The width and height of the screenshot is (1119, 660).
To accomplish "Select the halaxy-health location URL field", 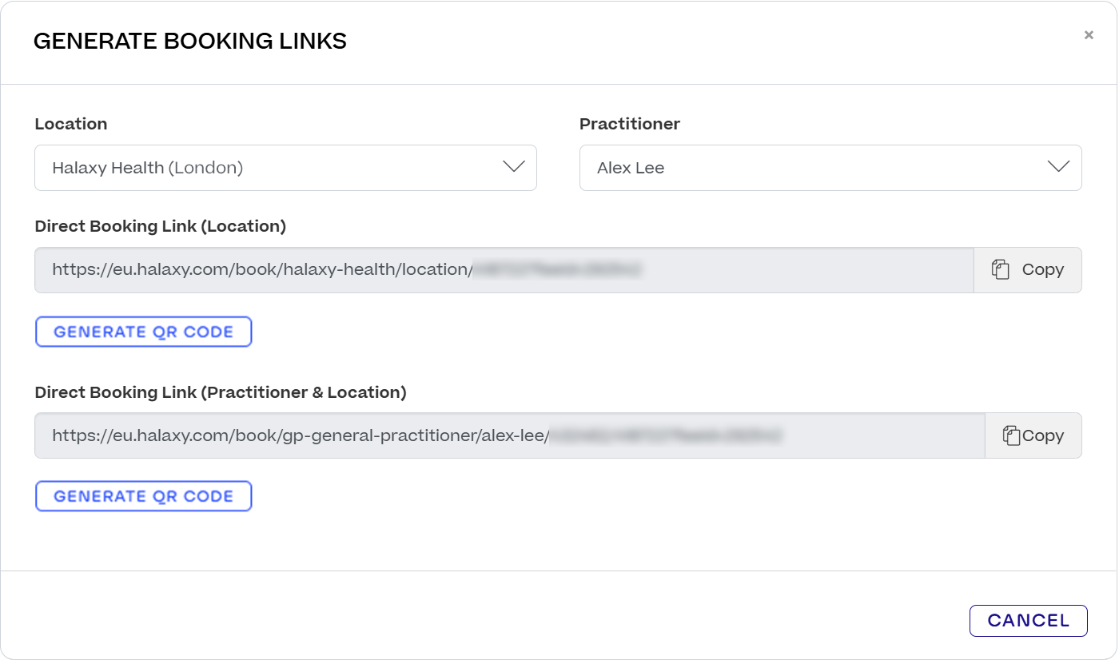I will [504, 270].
